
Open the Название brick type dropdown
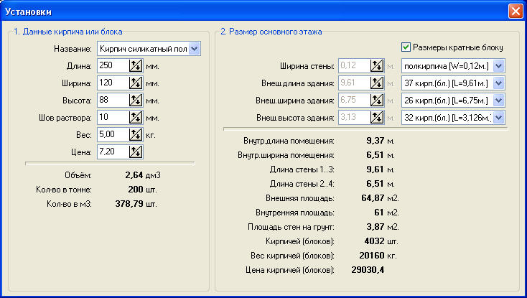click(x=195, y=49)
